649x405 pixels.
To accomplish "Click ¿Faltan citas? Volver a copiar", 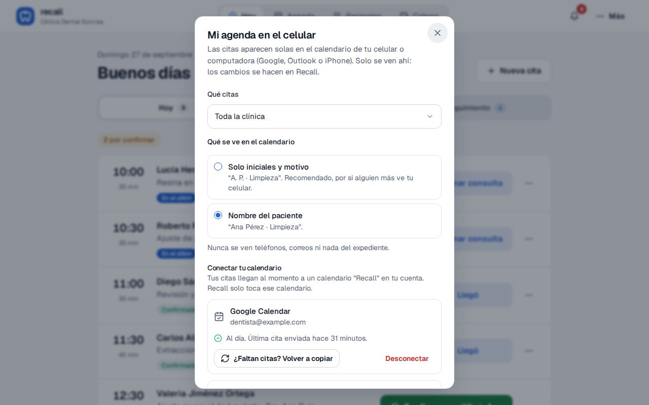I will tap(277, 358).
